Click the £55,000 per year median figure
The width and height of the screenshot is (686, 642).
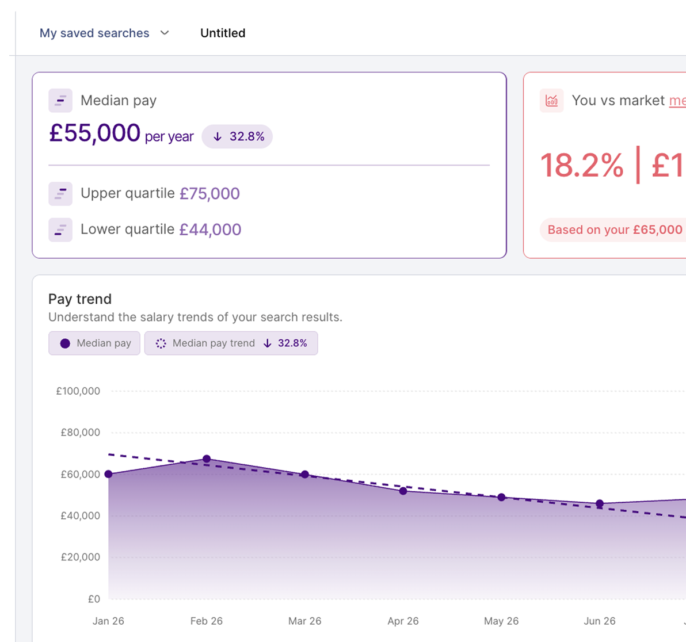(x=121, y=133)
